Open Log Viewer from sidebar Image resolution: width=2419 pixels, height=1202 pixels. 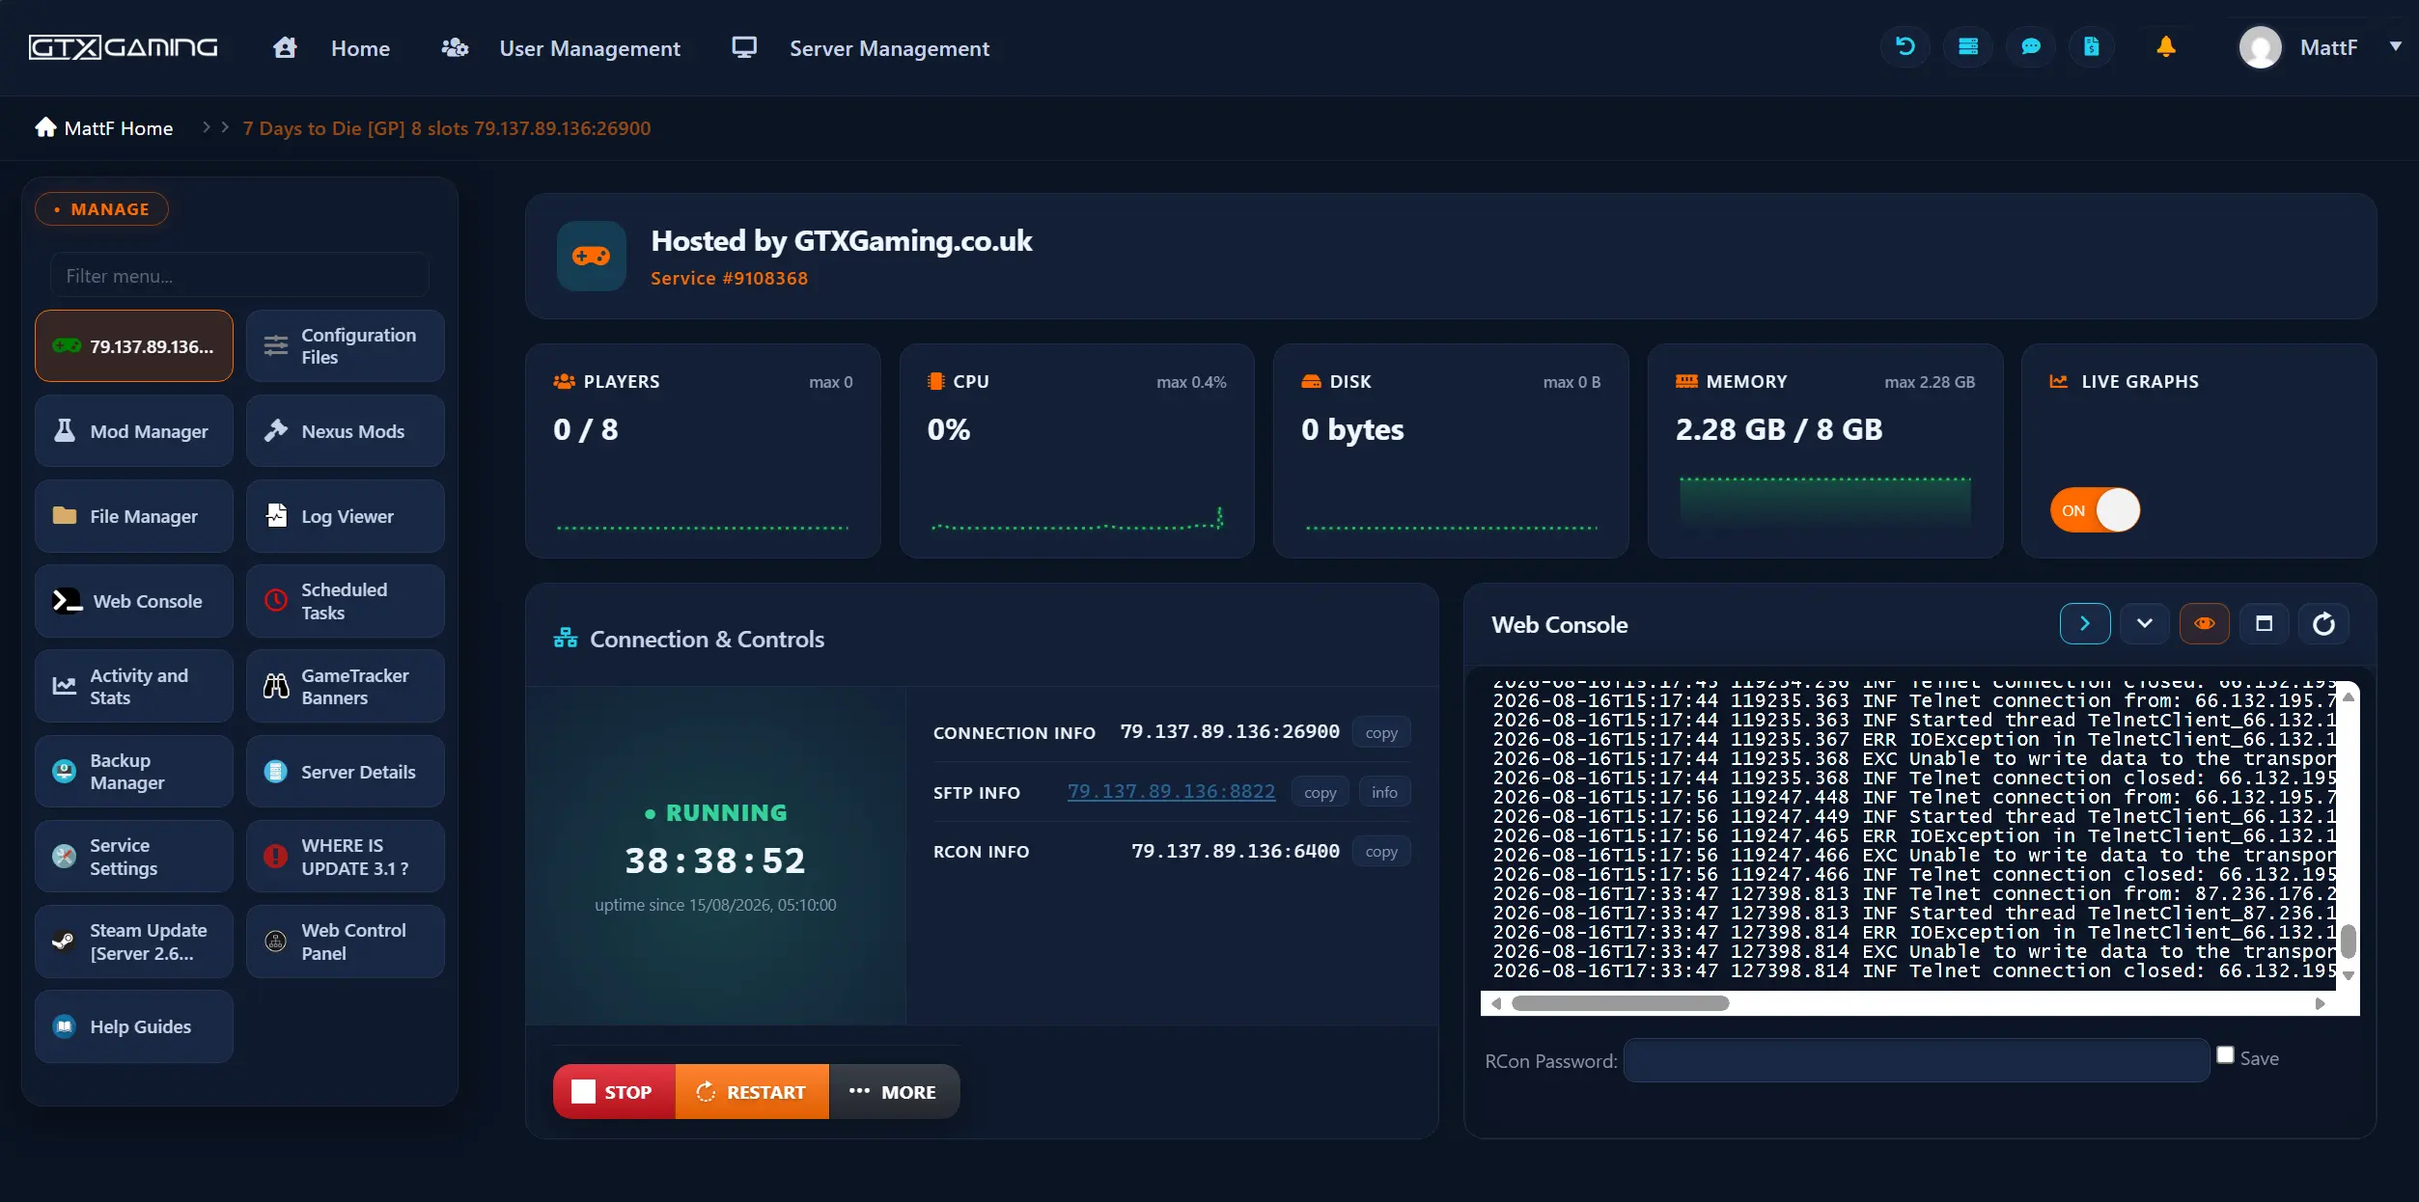click(x=346, y=516)
